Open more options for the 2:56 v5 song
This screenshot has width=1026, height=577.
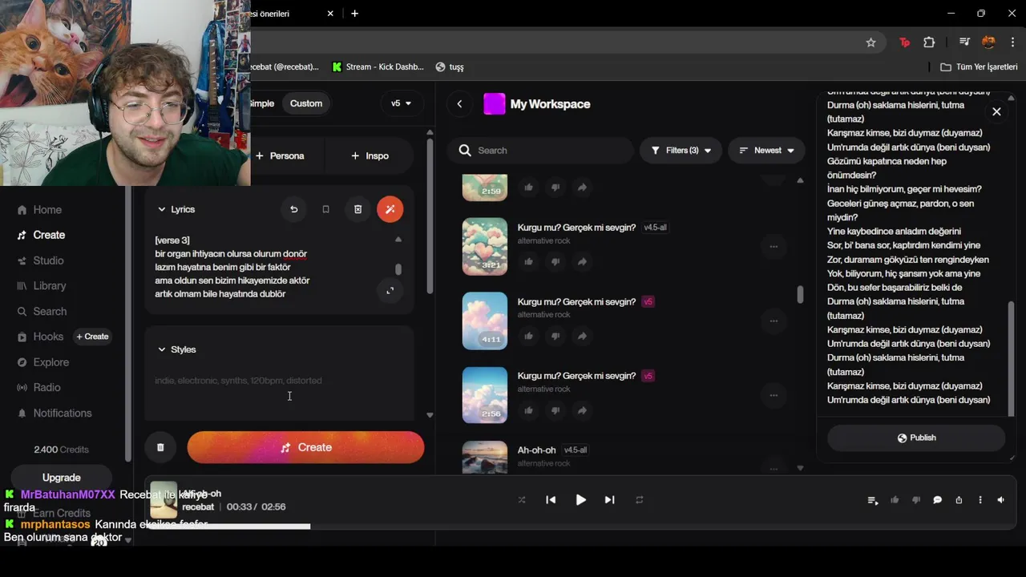click(x=774, y=395)
